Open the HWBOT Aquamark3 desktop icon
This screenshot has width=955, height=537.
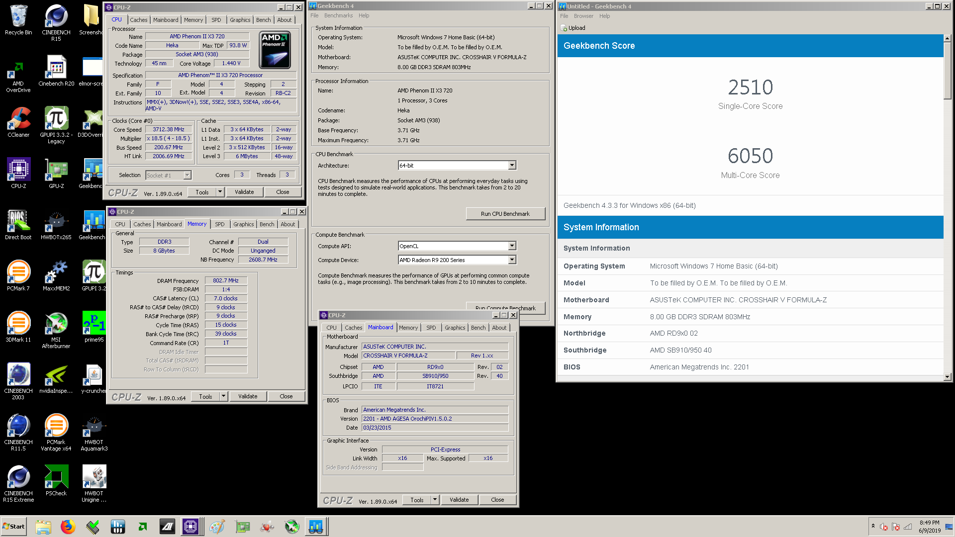click(x=94, y=433)
